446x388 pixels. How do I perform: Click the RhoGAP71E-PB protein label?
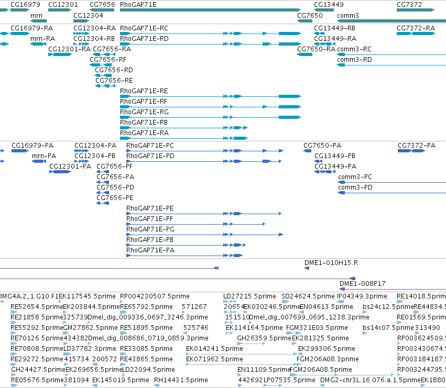point(149,240)
